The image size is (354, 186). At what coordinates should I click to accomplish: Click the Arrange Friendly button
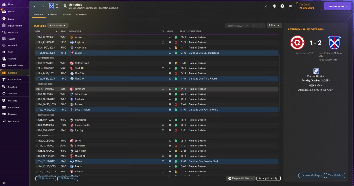pyautogui.click(x=269, y=178)
